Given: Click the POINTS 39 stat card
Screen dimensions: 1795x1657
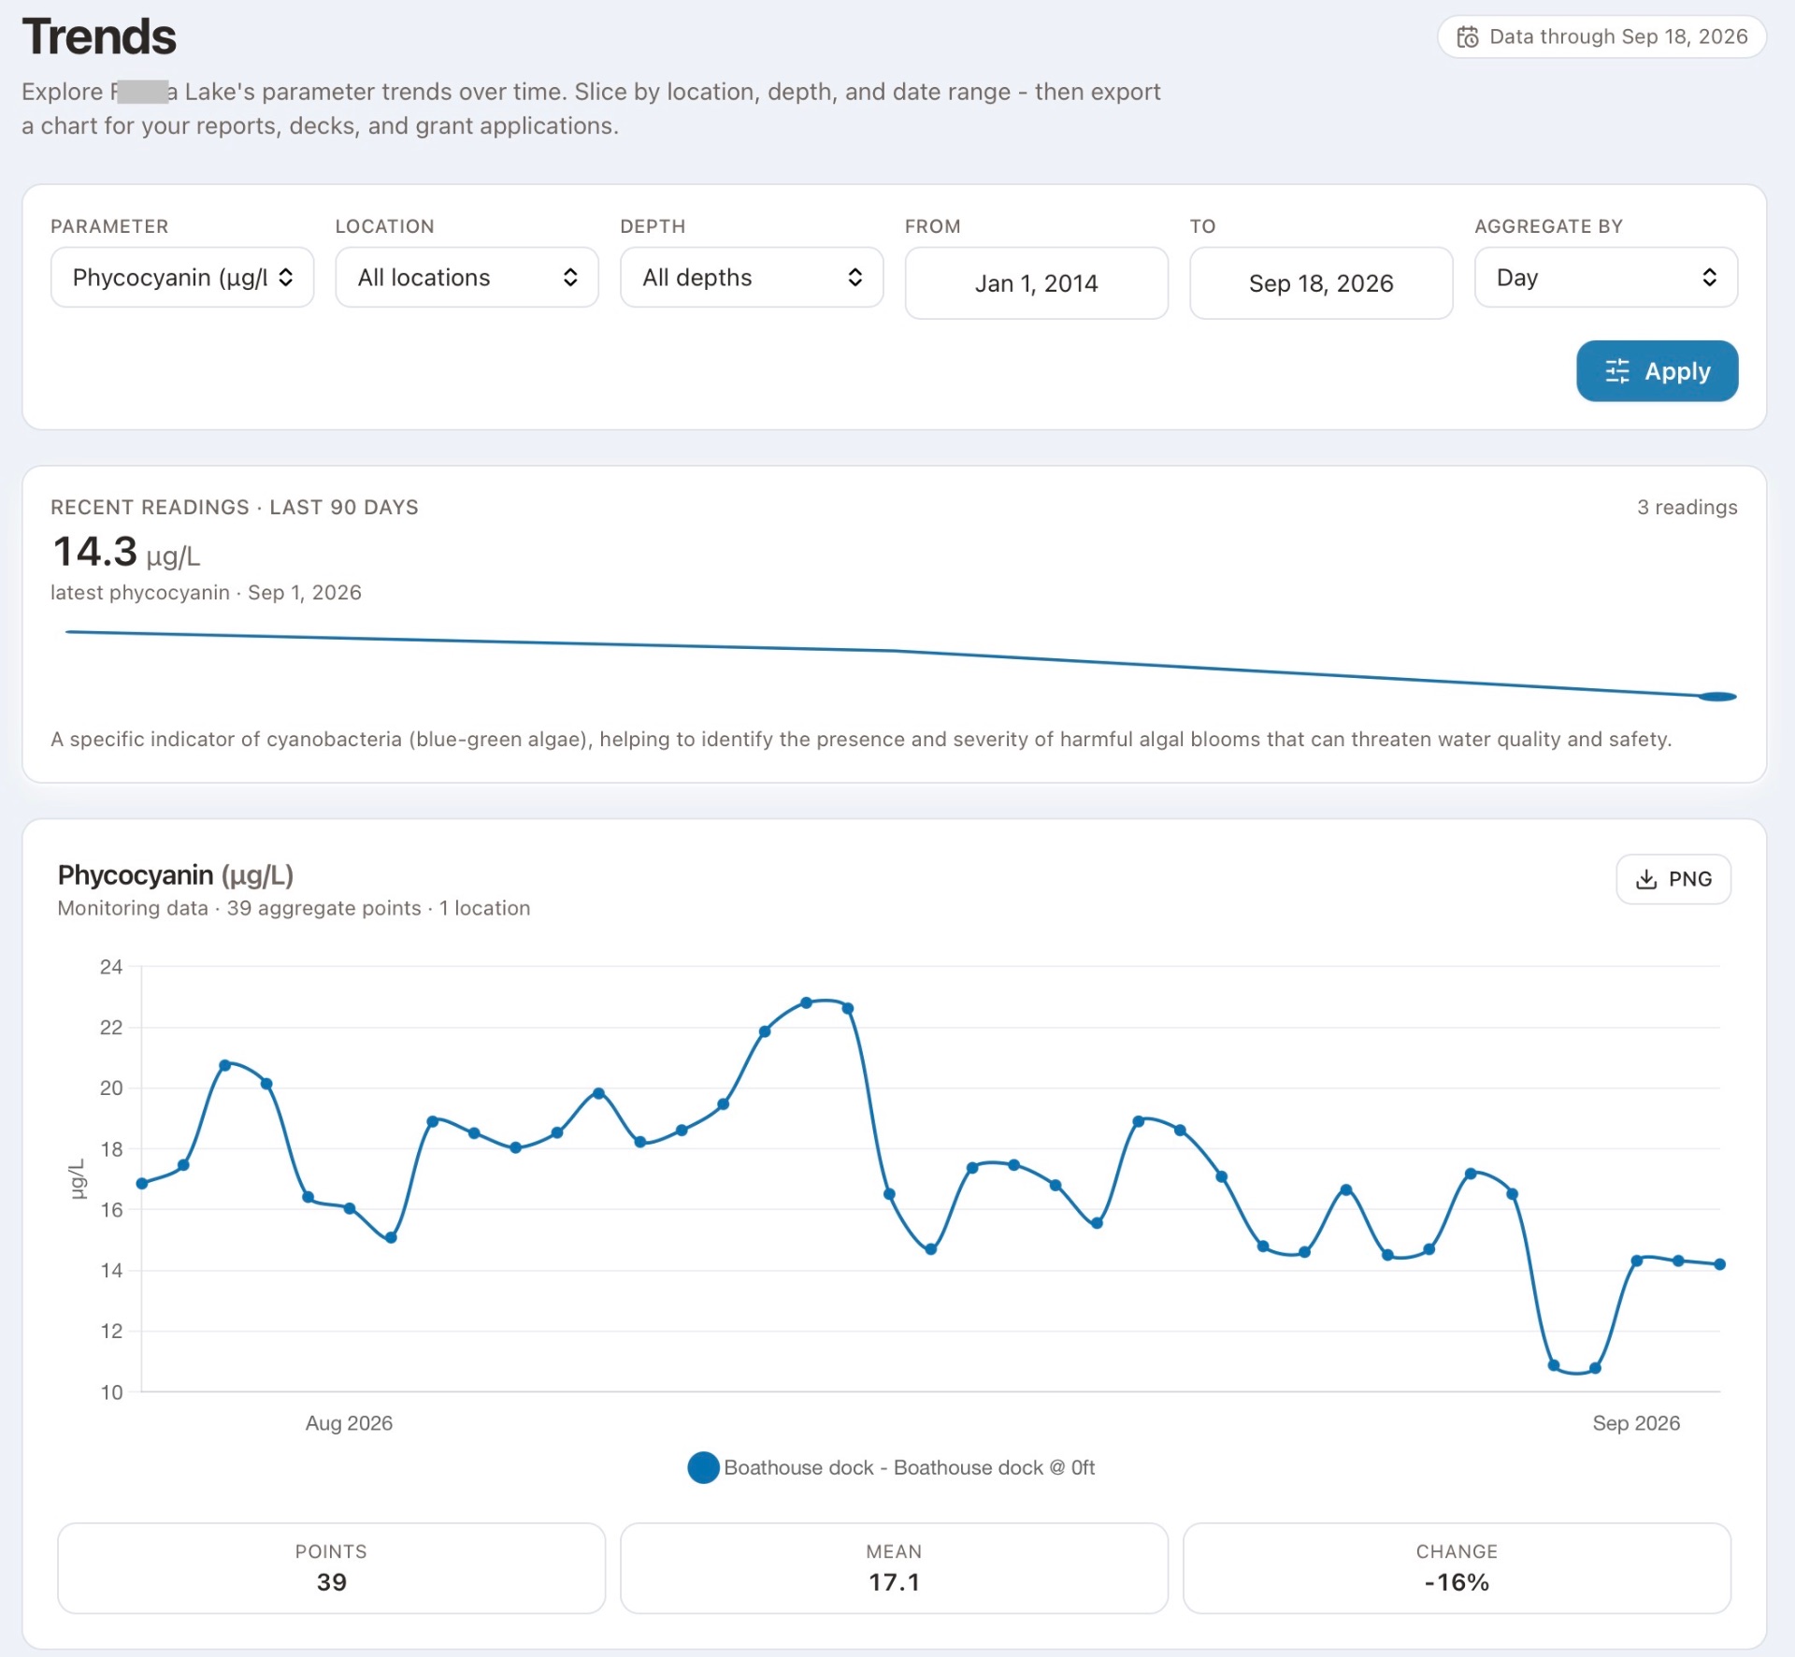Looking at the screenshot, I should pyautogui.click(x=331, y=1568).
